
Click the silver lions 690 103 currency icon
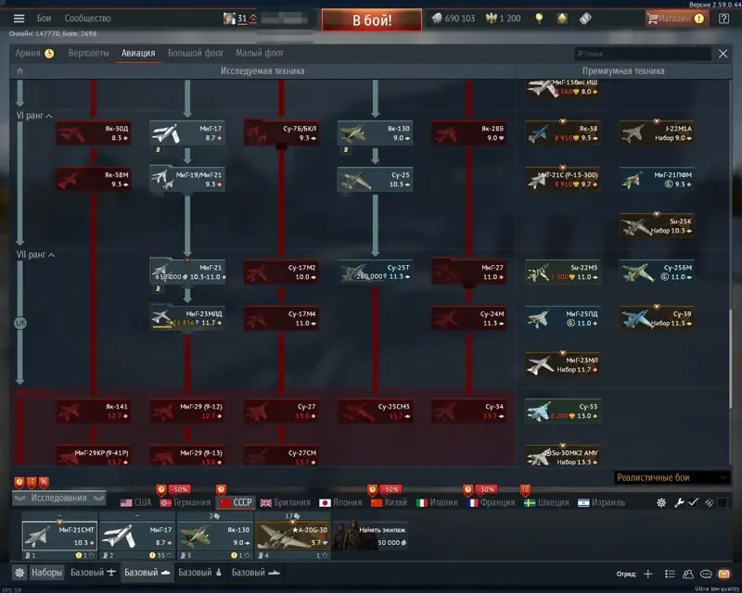[437, 19]
